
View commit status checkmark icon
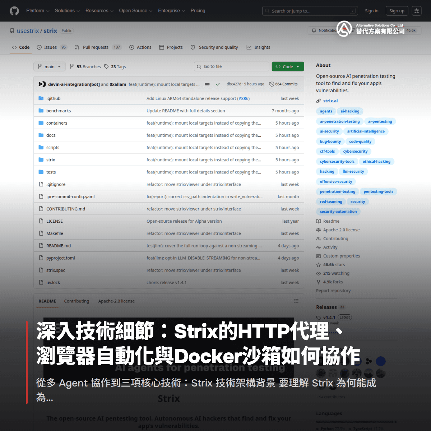pyautogui.click(x=218, y=84)
